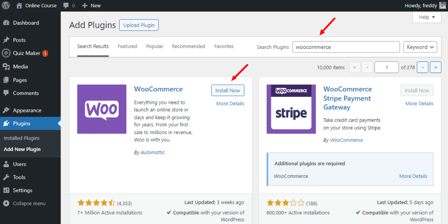
Task: Open the Online Course home icon link
Action: (x=19, y=5)
